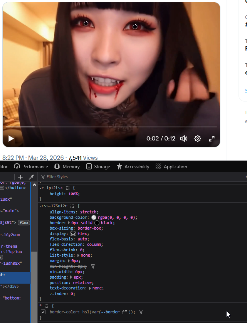Edit the align-items stretch value

click(x=88, y=212)
